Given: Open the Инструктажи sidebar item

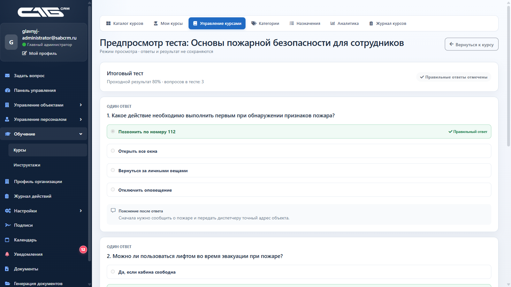Looking at the screenshot, I should pyautogui.click(x=48, y=165).
